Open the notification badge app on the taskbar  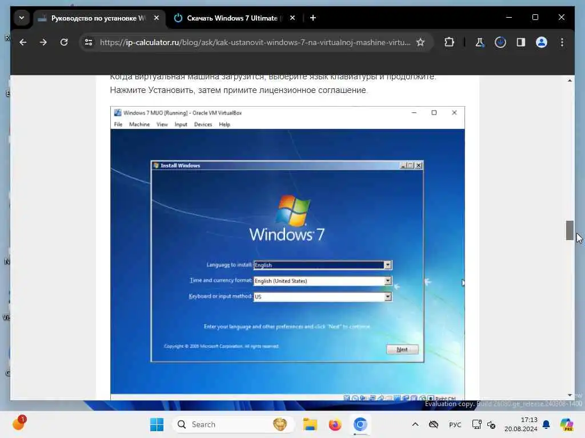coord(19,424)
